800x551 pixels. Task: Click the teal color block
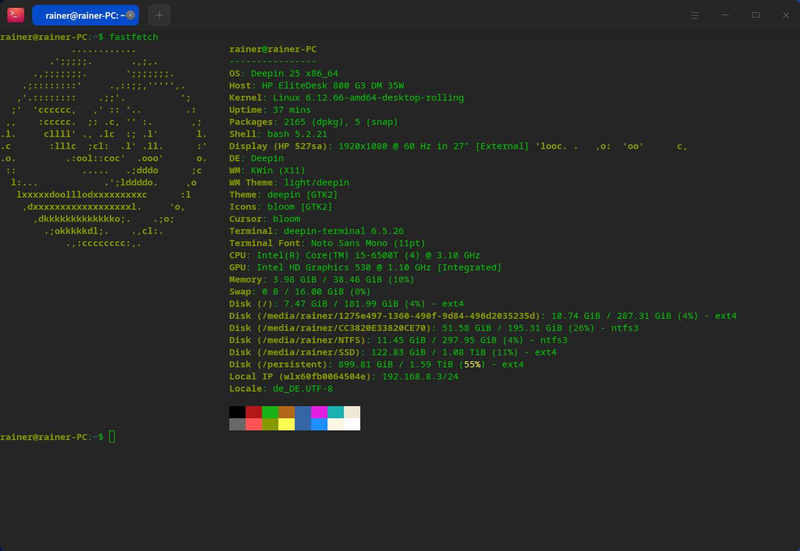click(335, 412)
